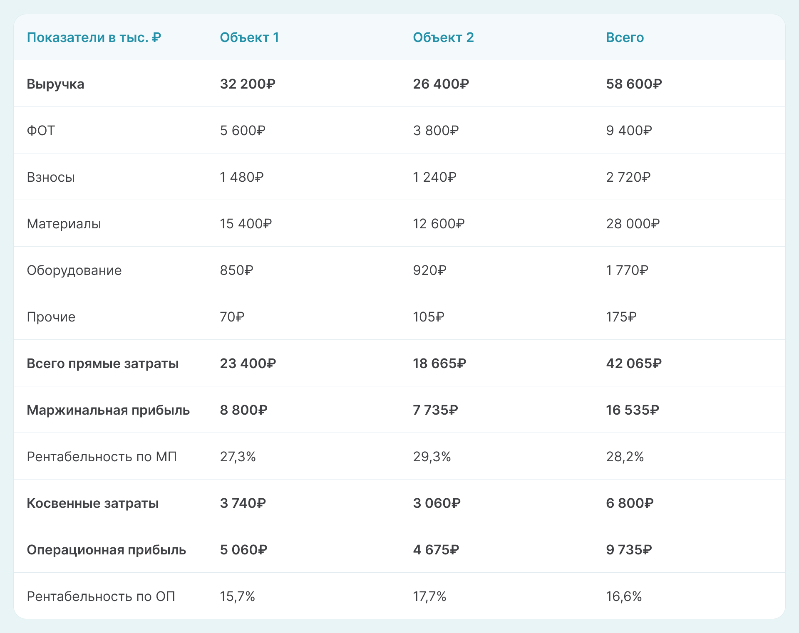The width and height of the screenshot is (799, 633).
Task: Select the 'ФОТ' row label
Action: coord(41,131)
